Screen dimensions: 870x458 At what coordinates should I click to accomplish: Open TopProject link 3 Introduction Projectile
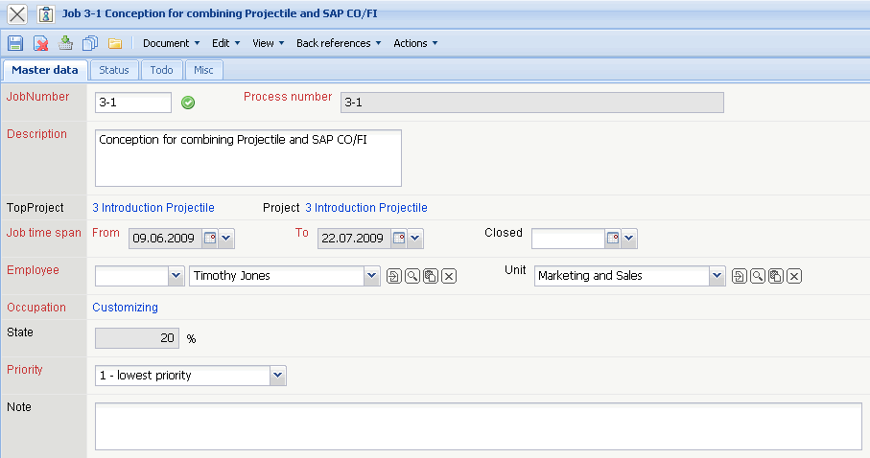point(153,208)
